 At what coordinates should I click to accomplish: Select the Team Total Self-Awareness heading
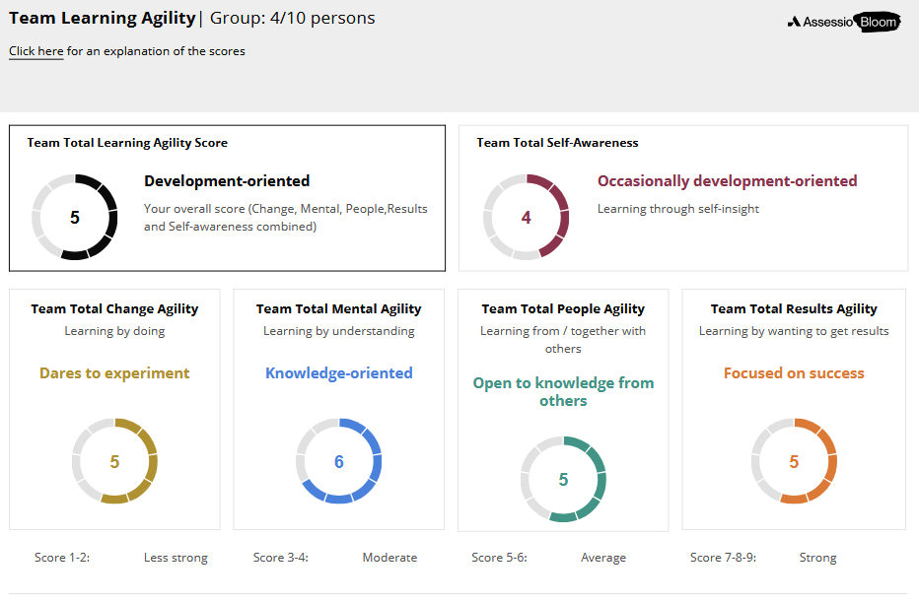(557, 142)
